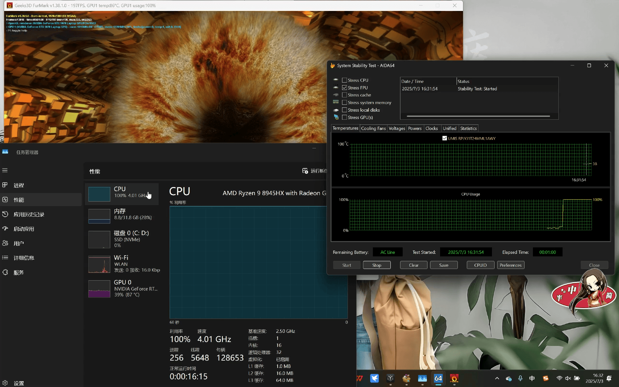Select the Wi-Fi performance item
619x387 pixels.
[x=122, y=264]
